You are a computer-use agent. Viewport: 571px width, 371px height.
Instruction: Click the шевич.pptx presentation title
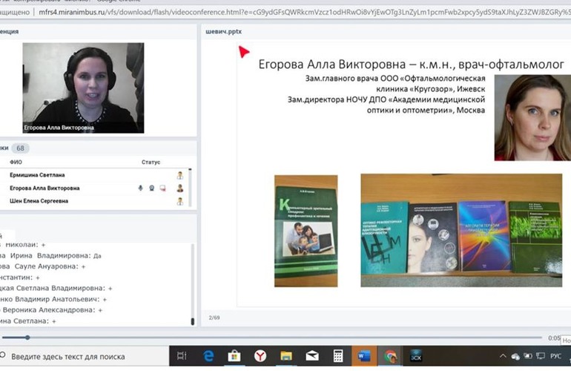pos(224,32)
